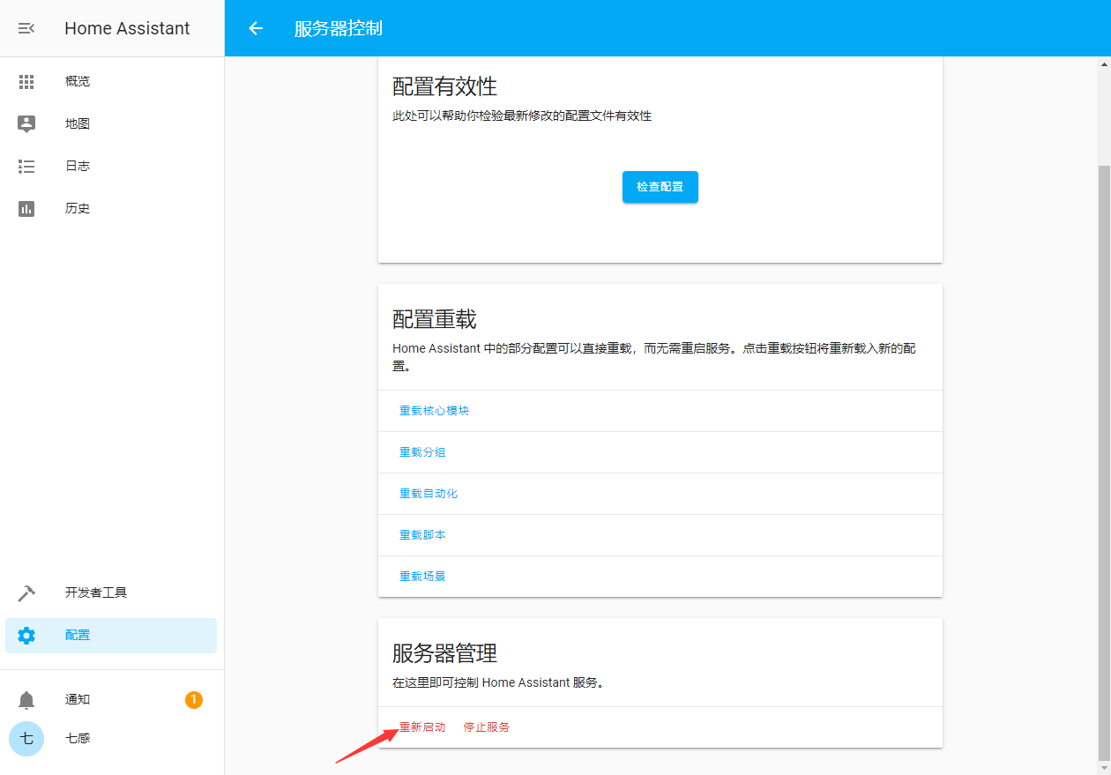Collapse the sidebar with the hamburger icon
The height and width of the screenshot is (775, 1111).
tap(26, 28)
